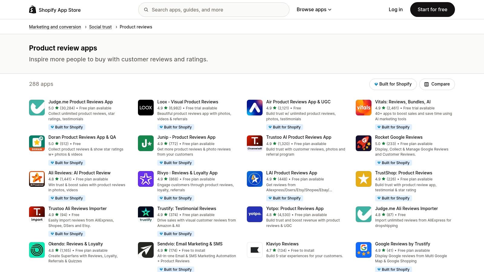The height and width of the screenshot is (272, 484).
Task: Open the Trustoo AI Product Reviews icon
Action: 255,143
